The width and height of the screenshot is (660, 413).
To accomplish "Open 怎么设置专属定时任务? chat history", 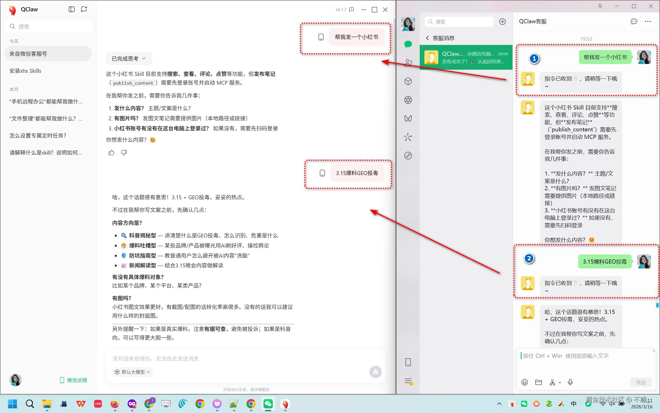I will [38, 136].
